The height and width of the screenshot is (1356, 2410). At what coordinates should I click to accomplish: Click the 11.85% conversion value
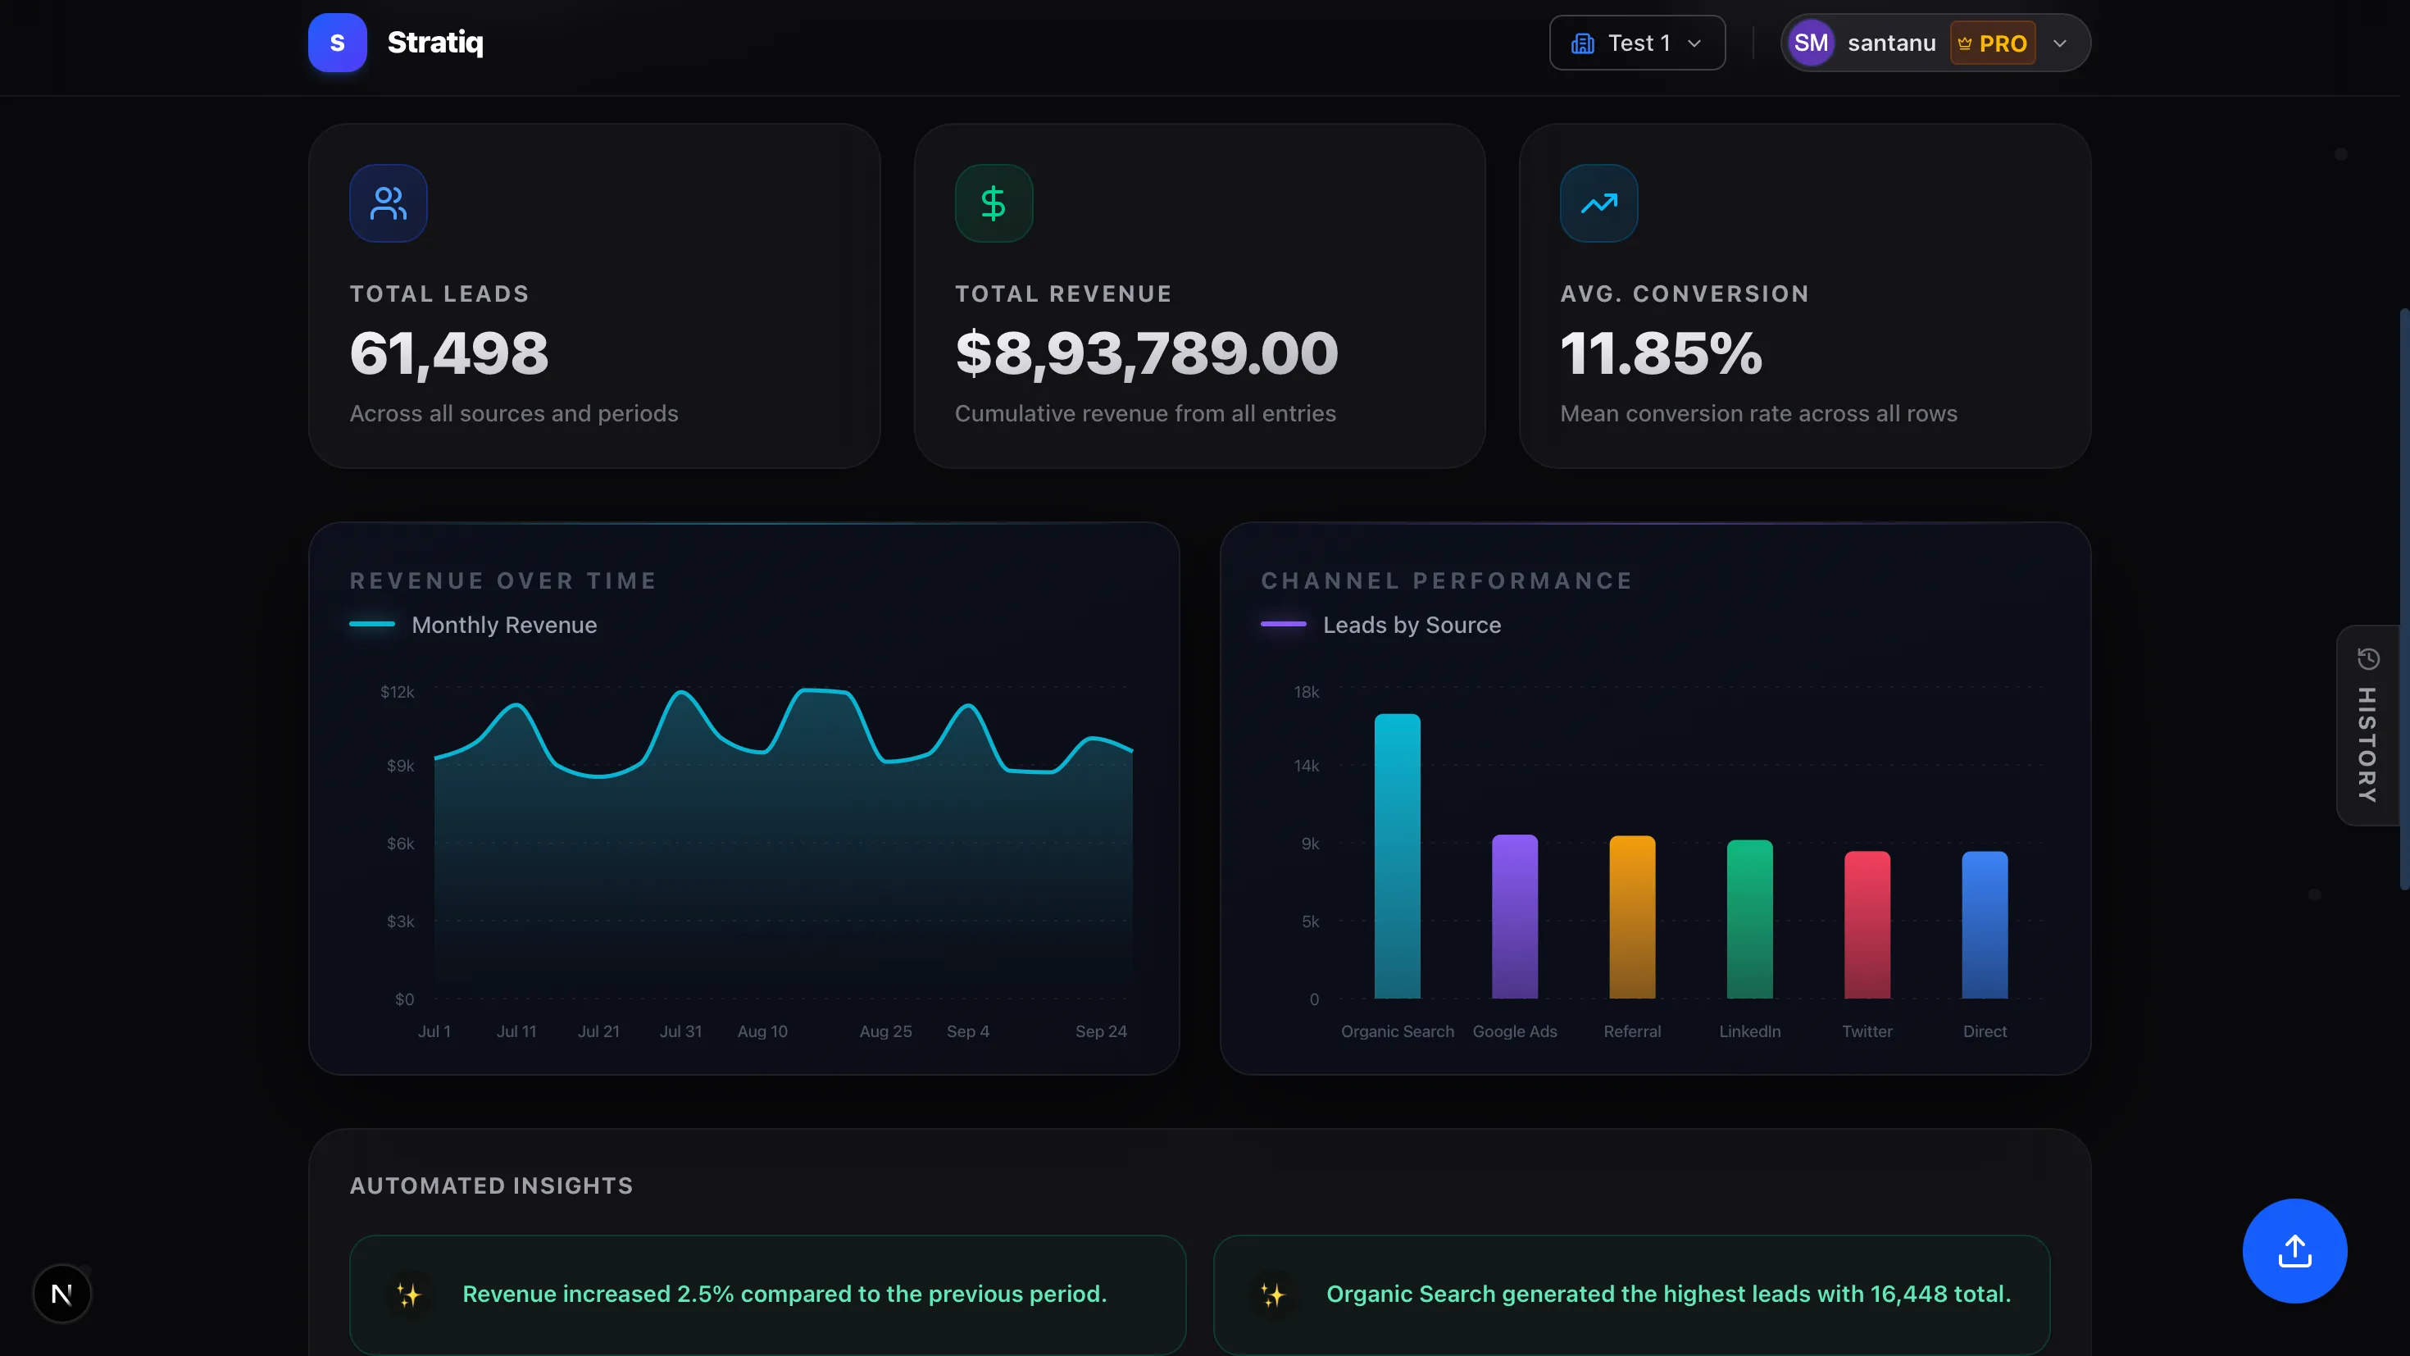pyautogui.click(x=1661, y=353)
